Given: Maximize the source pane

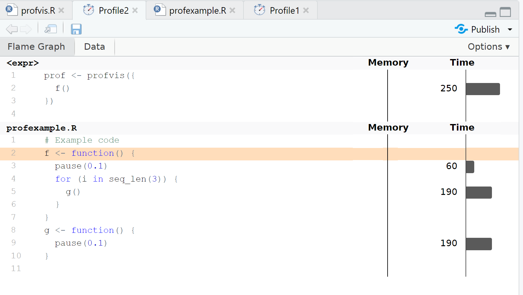Looking at the screenshot, I should [505, 12].
